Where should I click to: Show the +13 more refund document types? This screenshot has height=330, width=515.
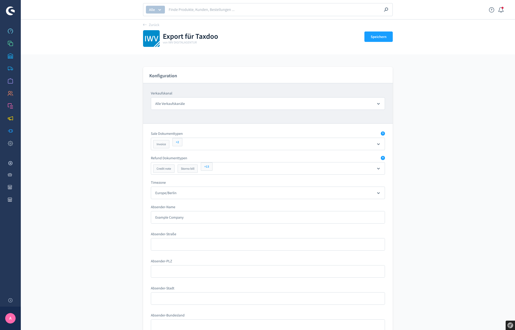[207, 167]
